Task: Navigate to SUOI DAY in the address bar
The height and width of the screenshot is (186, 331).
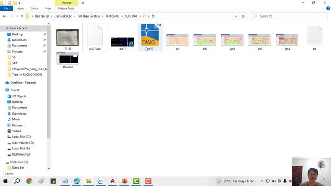Action: [x=131, y=16]
